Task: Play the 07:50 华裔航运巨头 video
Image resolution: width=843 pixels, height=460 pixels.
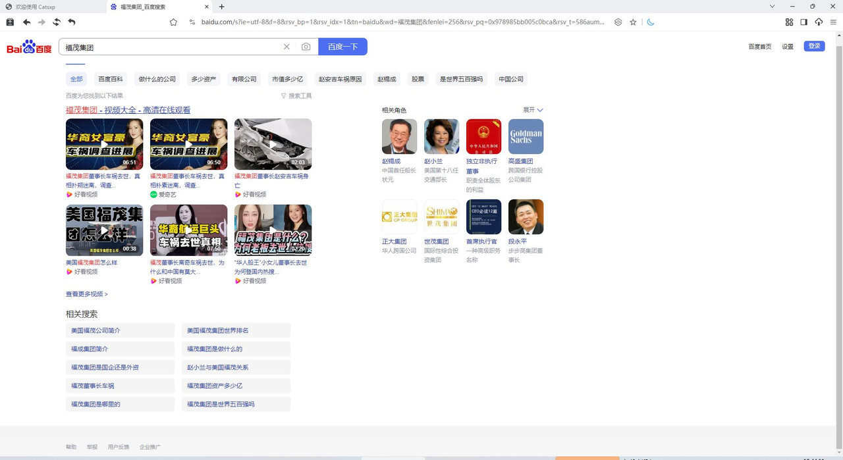Action: click(x=188, y=230)
